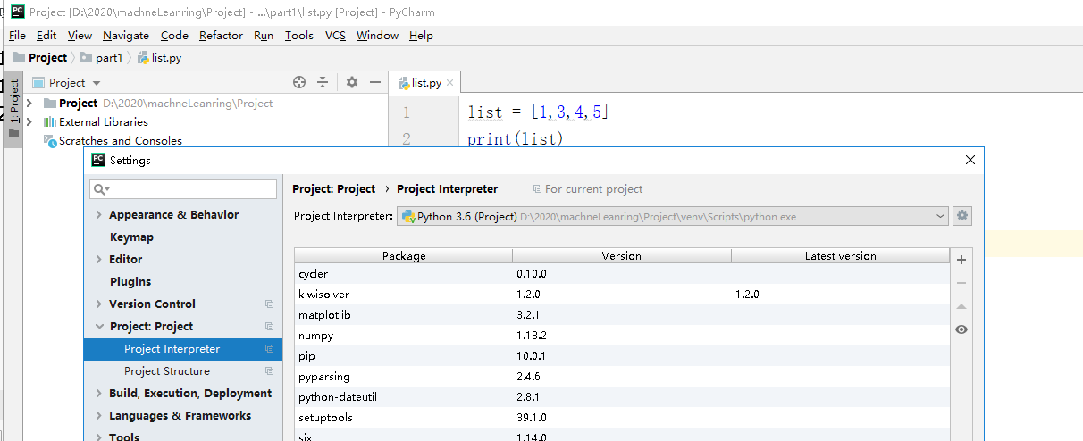Click the collapse all icon in Project panel
This screenshot has width=1083, height=441.
[x=323, y=82]
